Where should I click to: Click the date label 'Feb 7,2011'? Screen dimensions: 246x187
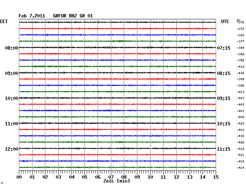click(32, 16)
